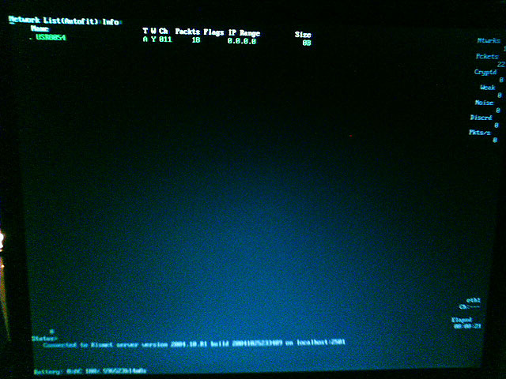506x379 pixels.
Task: Click the Battery status line
Action: pyautogui.click(x=90, y=370)
